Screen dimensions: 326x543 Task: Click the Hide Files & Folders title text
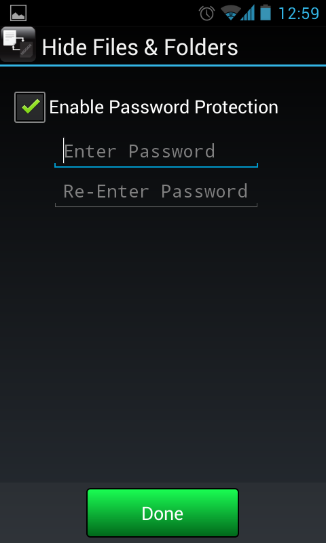(x=140, y=47)
